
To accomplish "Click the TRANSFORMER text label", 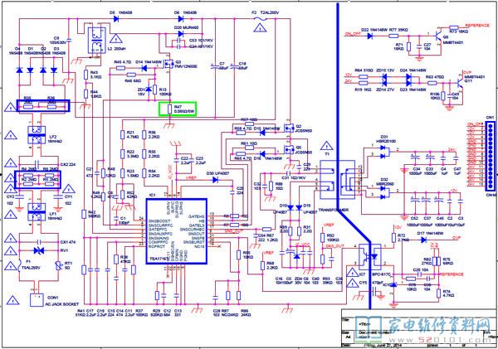I will point(334,210).
